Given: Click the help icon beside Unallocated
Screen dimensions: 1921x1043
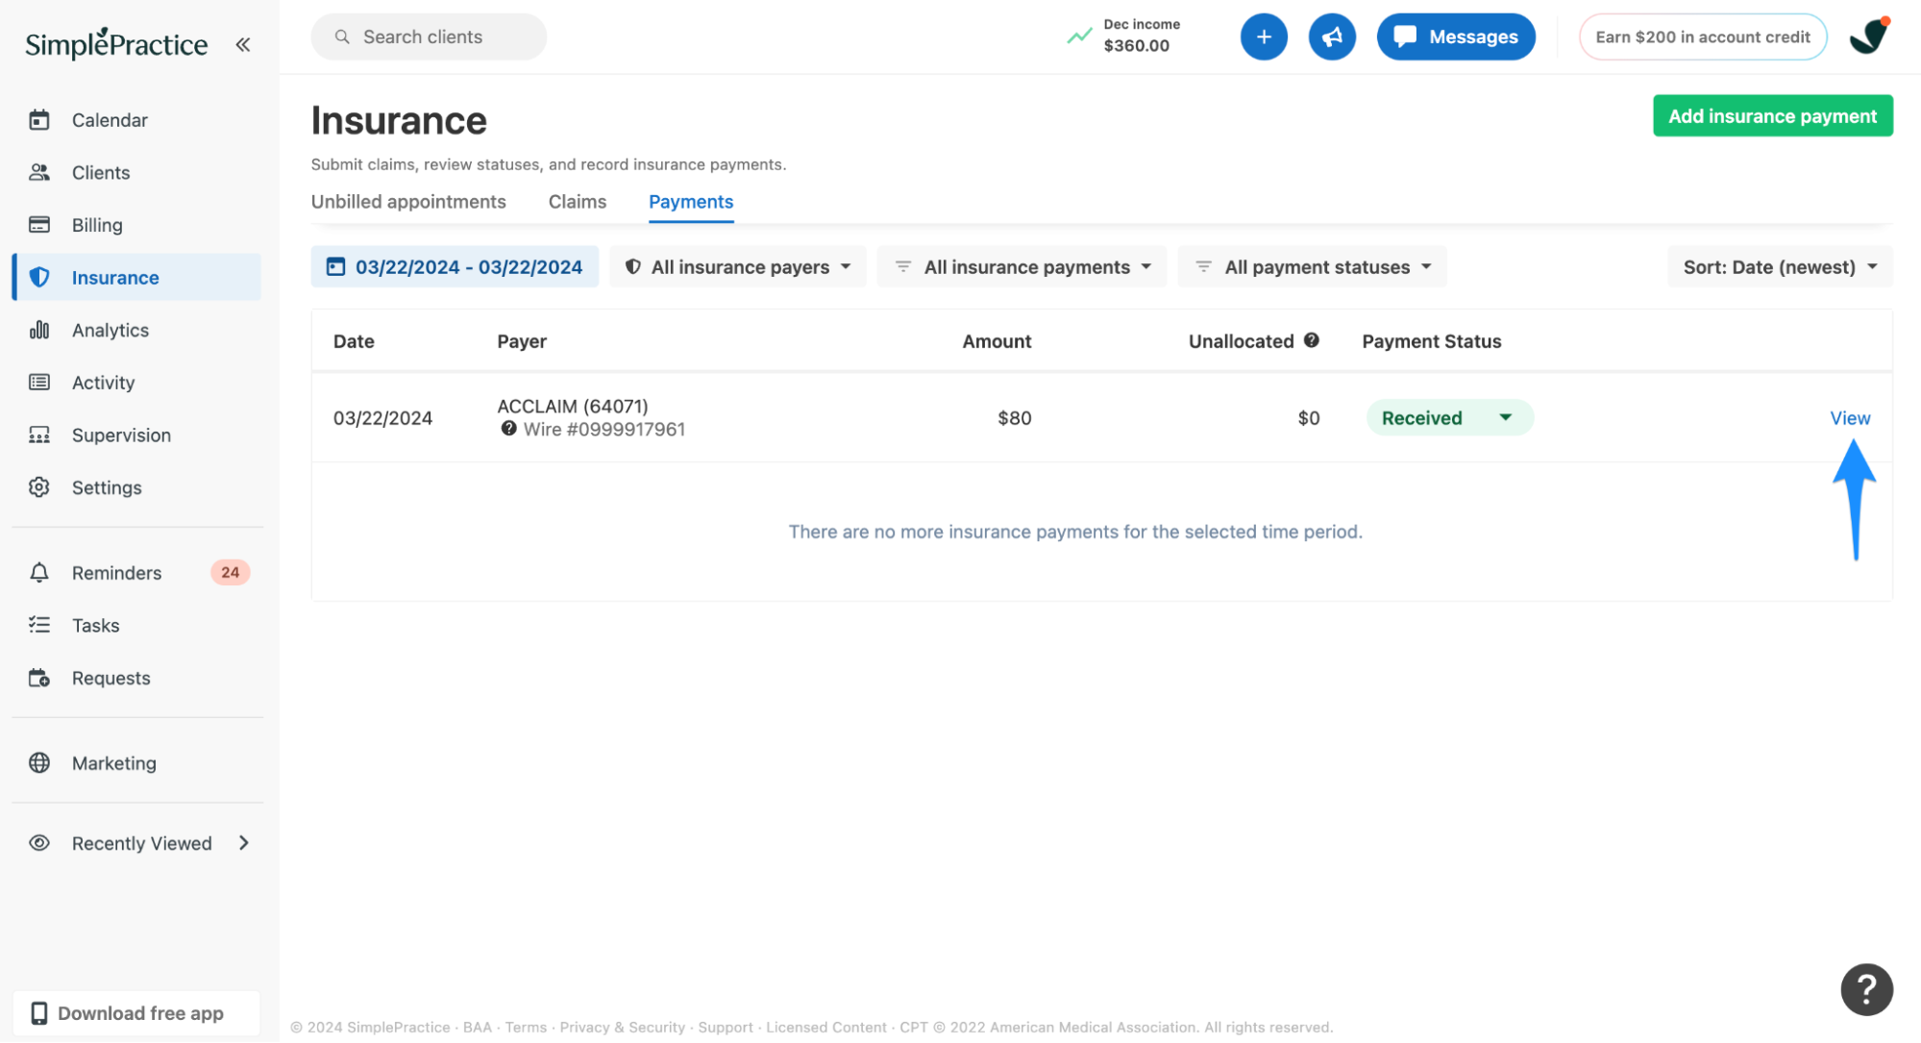Looking at the screenshot, I should coord(1312,340).
